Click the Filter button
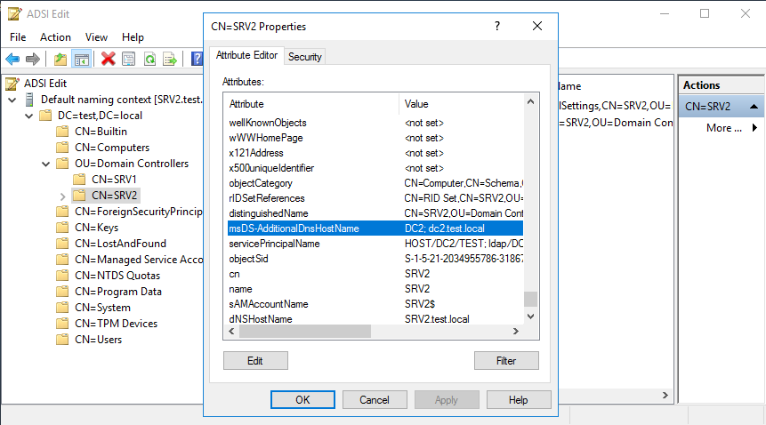 coord(506,360)
